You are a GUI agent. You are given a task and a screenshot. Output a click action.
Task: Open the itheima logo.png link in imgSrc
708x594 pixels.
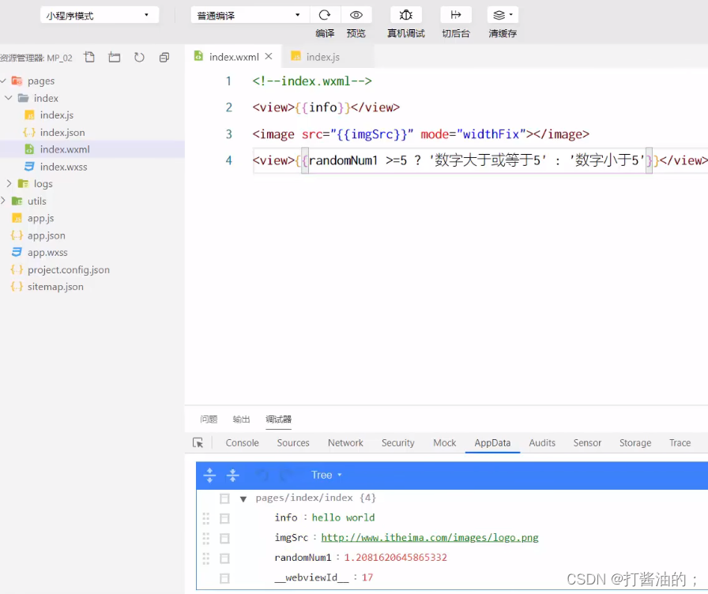(429, 538)
